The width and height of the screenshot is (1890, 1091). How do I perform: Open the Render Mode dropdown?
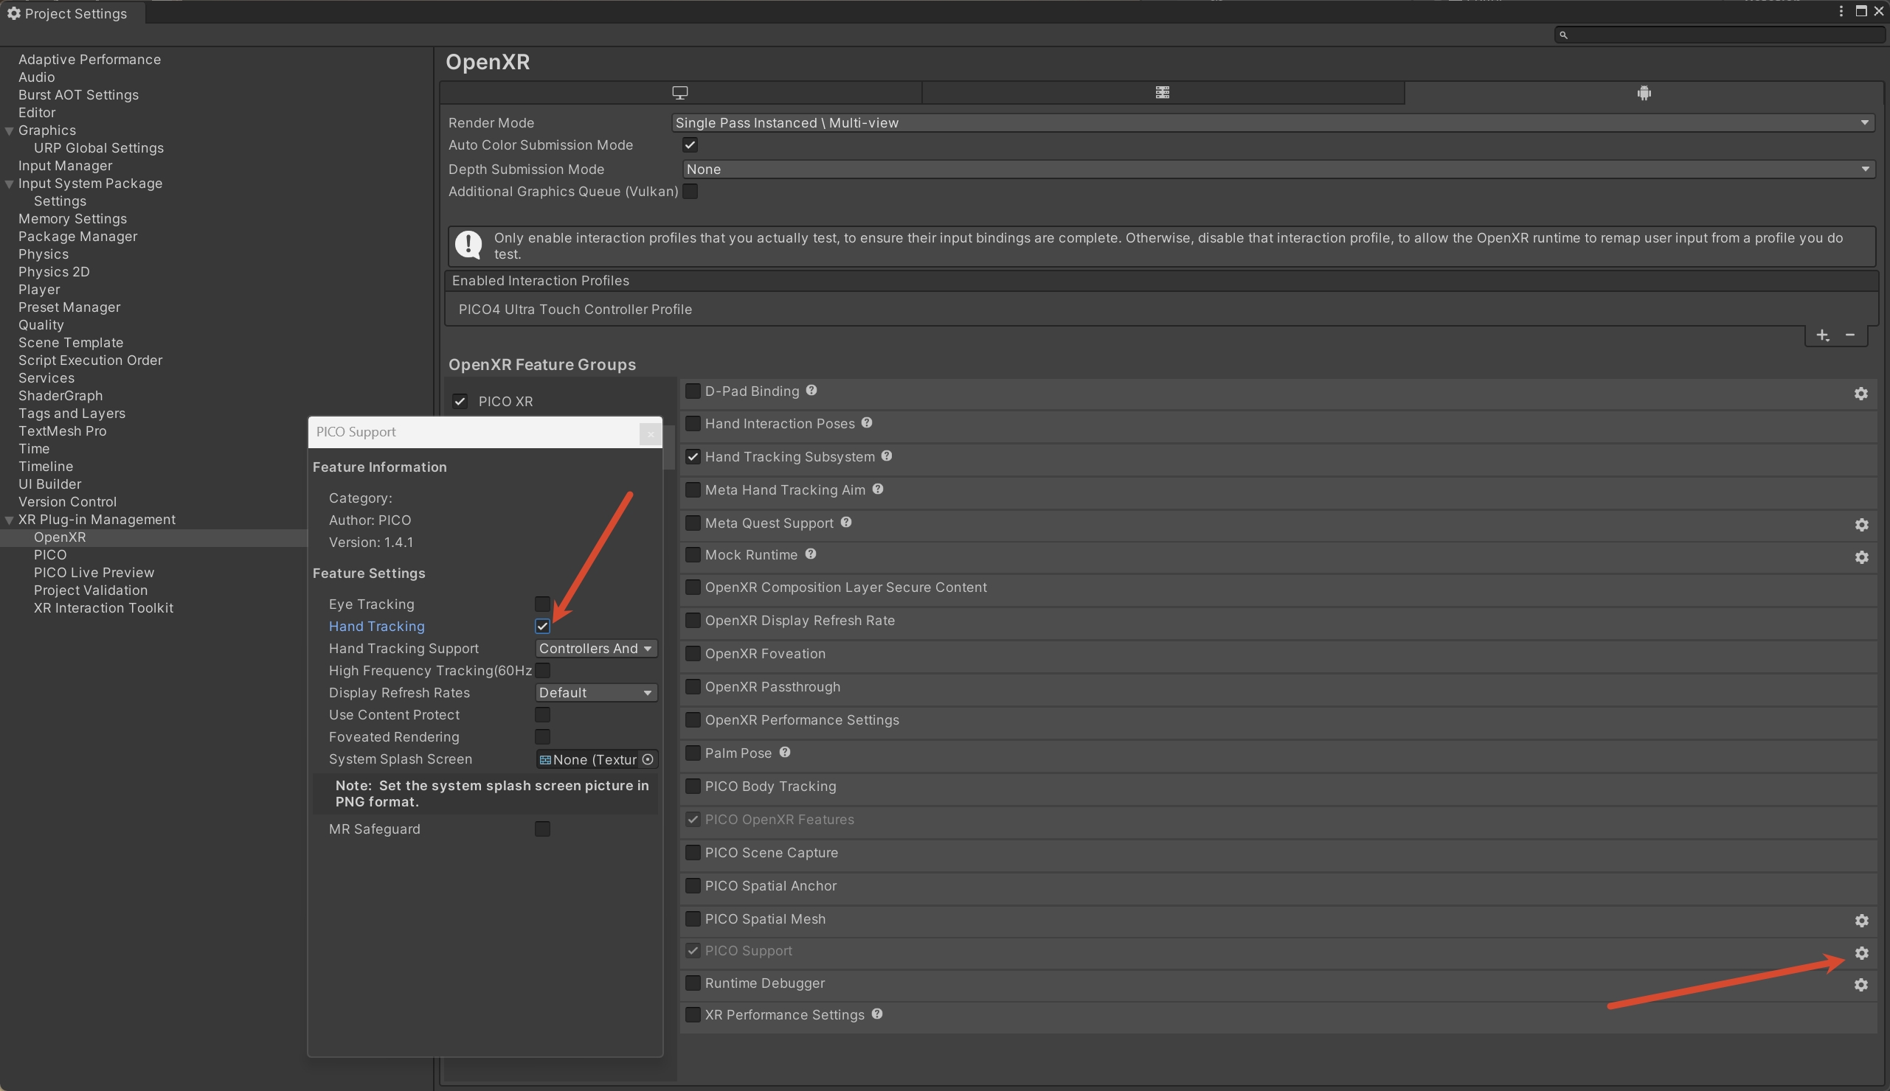pyautogui.click(x=1273, y=122)
